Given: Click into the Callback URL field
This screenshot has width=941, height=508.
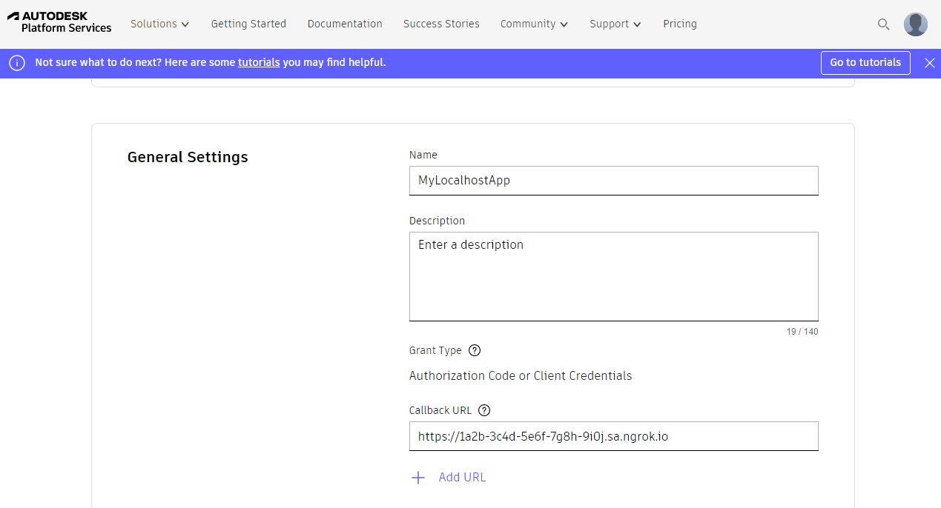Looking at the screenshot, I should (x=613, y=436).
